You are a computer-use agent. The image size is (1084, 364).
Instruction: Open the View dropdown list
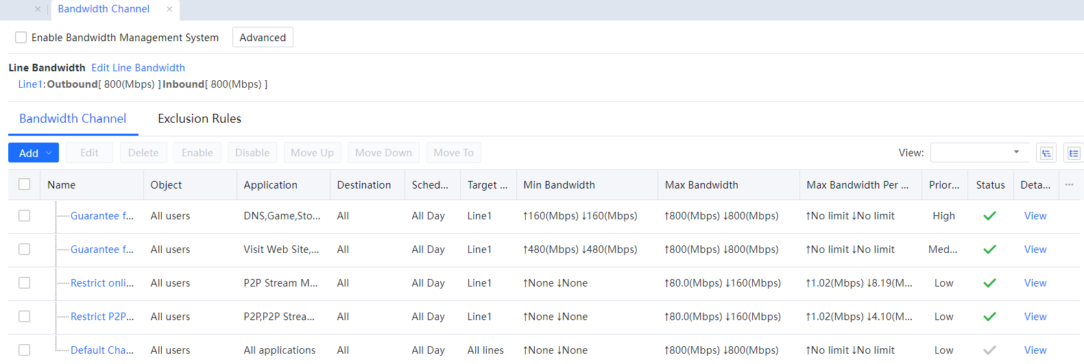click(979, 152)
